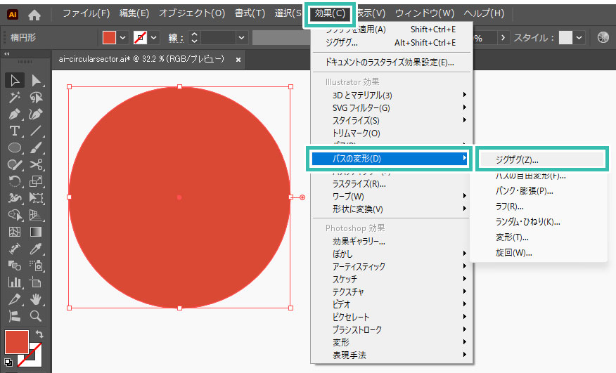
Task: Click ドキュメントのラスタライズ効果設定(E)...
Action: pyautogui.click(x=390, y=63)
